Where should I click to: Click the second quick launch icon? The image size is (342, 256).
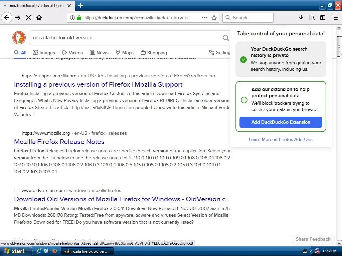pos(46,251)
